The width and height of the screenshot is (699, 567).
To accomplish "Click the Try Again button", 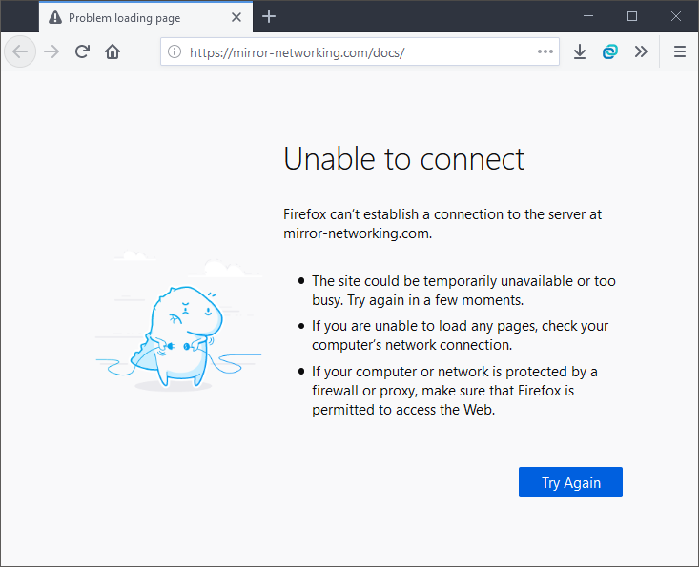I will pyautogui.click(x=570, y=482).
